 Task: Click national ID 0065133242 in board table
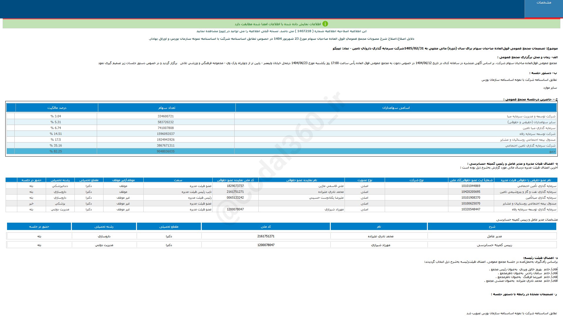click(x=235, y=198)
